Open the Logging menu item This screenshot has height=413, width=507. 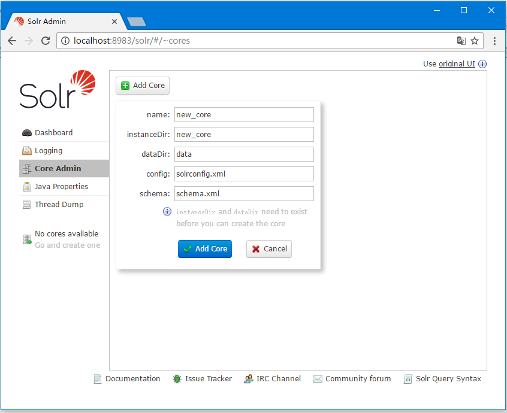pyautogui.click(x=64, y=151)
